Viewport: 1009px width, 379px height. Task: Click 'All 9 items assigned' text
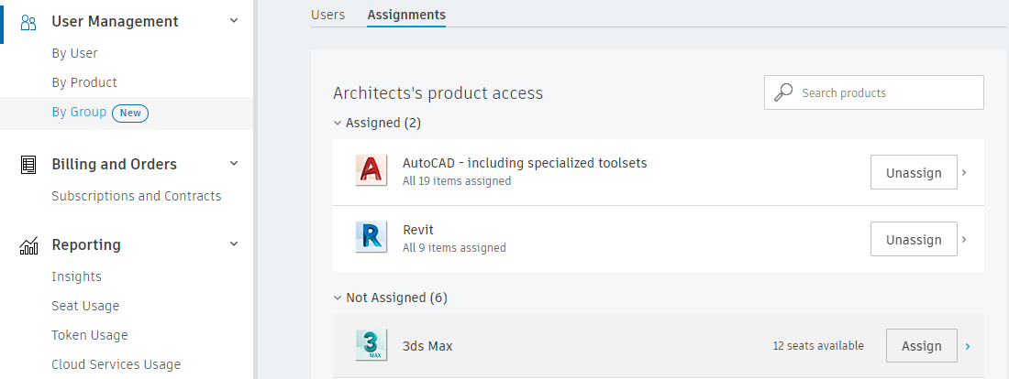[454, 247]
